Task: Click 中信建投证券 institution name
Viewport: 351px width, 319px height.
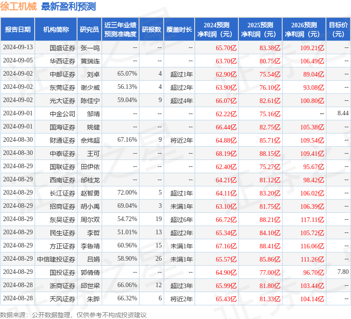Action: (56, 259)
